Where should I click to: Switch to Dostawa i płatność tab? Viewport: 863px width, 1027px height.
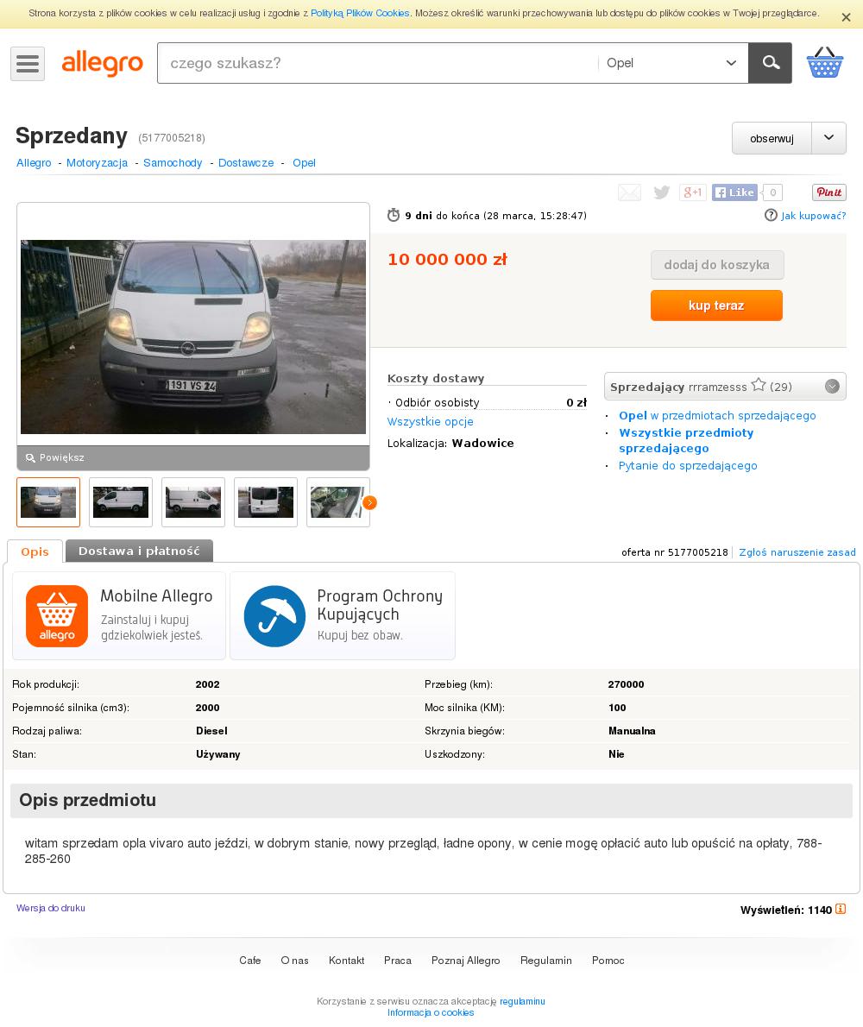coord(139,551)
